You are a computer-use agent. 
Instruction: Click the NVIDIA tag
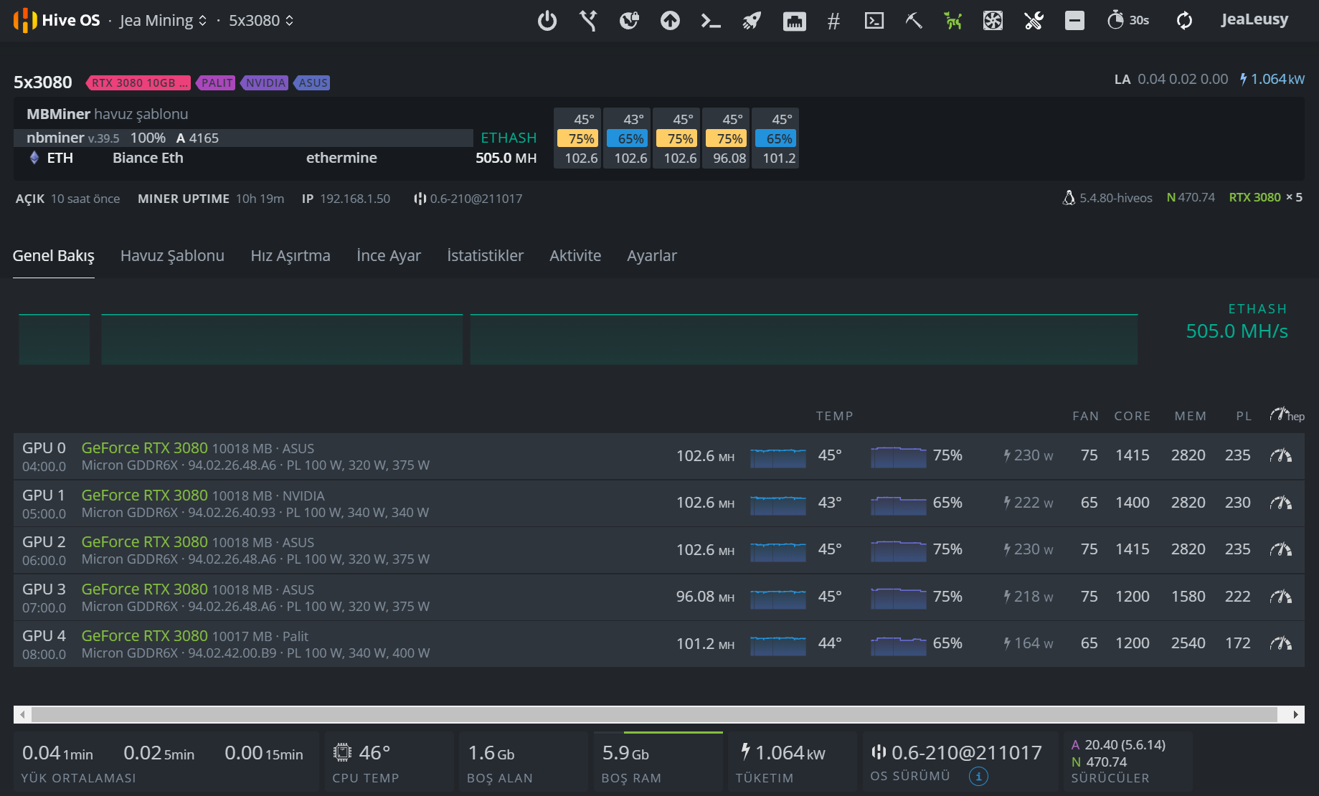pyautogui.click(x=265, y=82)
